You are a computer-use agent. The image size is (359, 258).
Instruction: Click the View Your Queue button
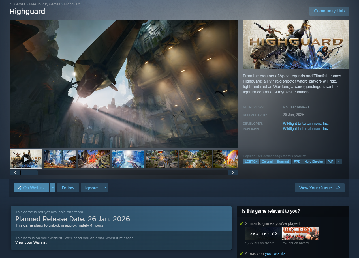click(x=320, y=188)
